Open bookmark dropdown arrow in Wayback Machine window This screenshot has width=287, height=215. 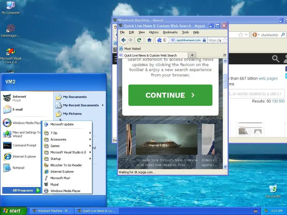(x=246, y=35)
